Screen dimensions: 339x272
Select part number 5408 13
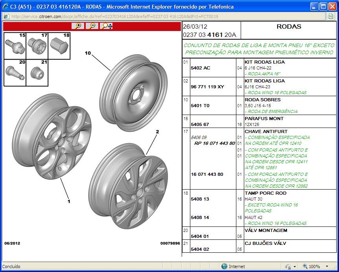pyautogui.click(x=200, y=199)
